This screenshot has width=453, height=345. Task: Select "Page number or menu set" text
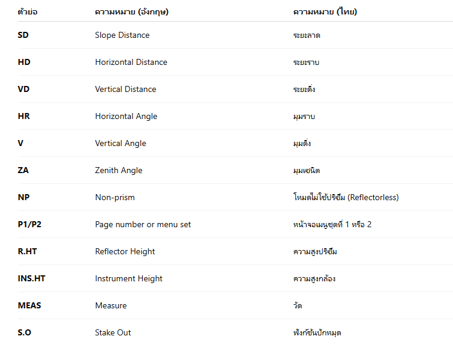143,224
